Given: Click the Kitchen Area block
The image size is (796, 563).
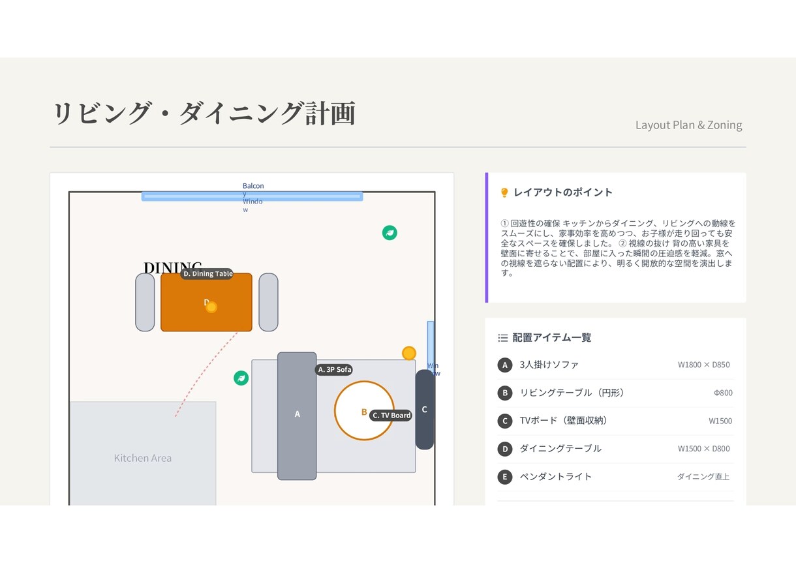Looking at the screenshot, I should pos(143,453).
